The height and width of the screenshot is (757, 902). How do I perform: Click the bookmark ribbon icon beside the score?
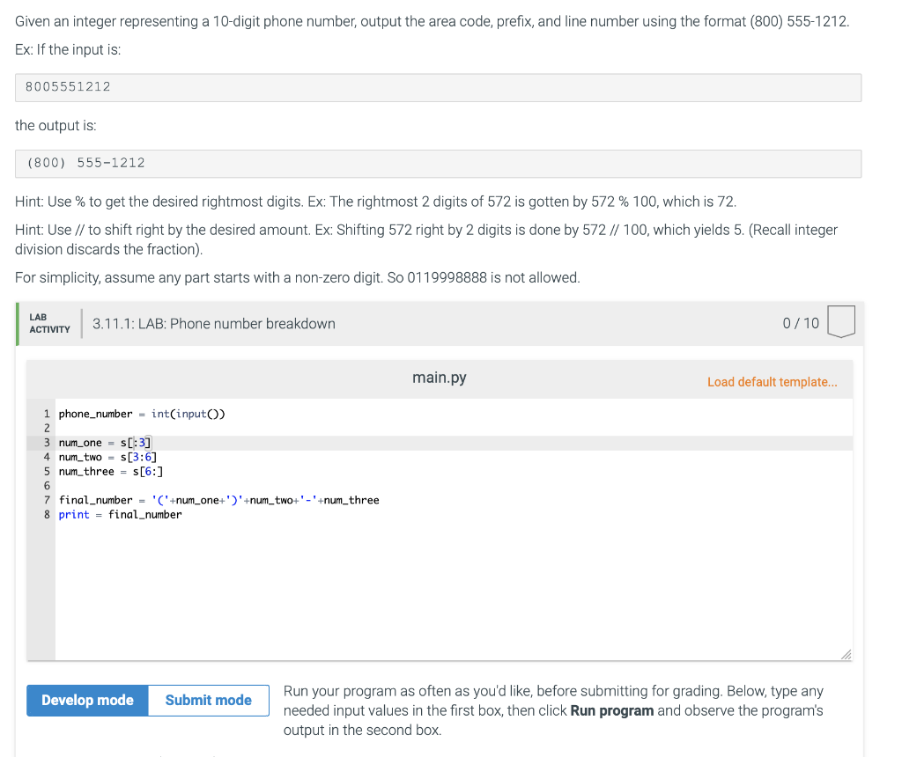(x=841, y=321)
